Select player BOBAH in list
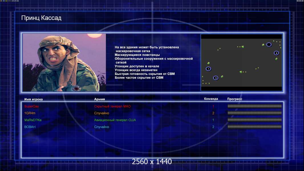 (30, 127)
